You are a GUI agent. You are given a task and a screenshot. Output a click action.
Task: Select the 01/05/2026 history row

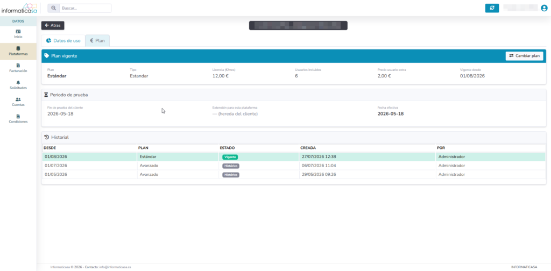pyautogui.click(x=294, y=174)
